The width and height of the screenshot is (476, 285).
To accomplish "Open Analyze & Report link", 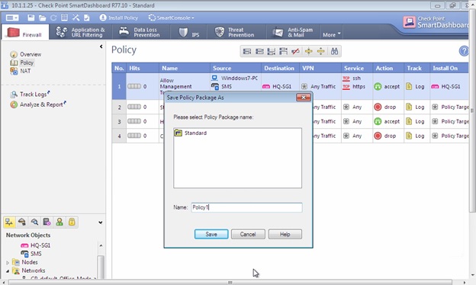I will click(41, 104).
